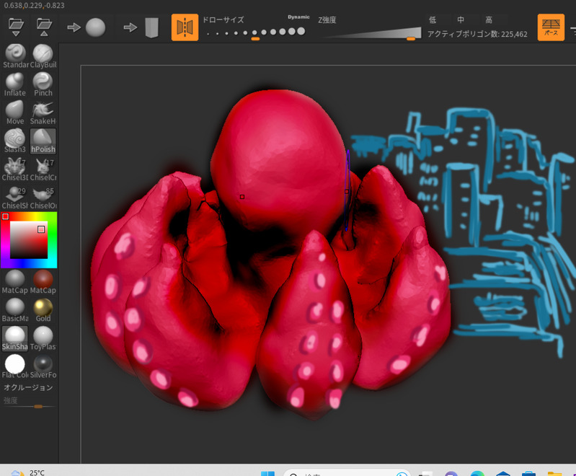The width and height of the screenshot is (576, 476).
Task: Set polygon resolution to 低 (low)
Action: (x=433, y=20)
